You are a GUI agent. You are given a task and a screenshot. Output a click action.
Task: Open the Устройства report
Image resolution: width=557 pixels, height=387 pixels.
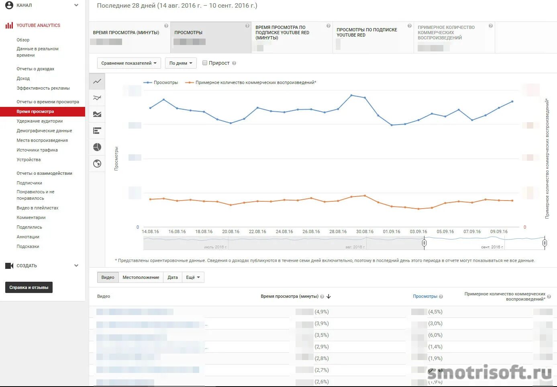point(29,160)
